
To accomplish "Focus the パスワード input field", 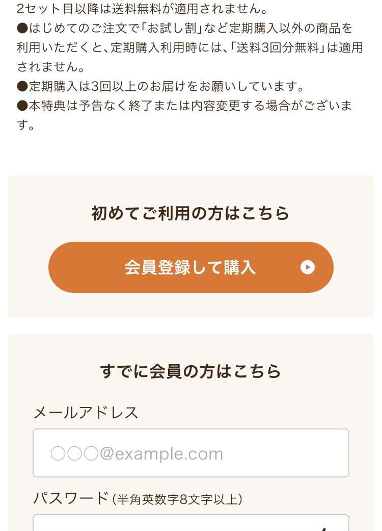I will point(173,523).
